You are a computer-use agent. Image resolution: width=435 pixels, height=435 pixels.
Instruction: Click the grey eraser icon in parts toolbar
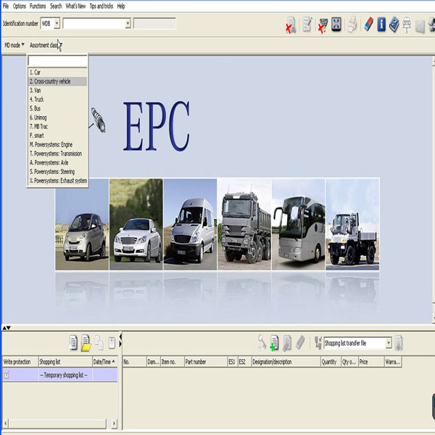(300, 343)
